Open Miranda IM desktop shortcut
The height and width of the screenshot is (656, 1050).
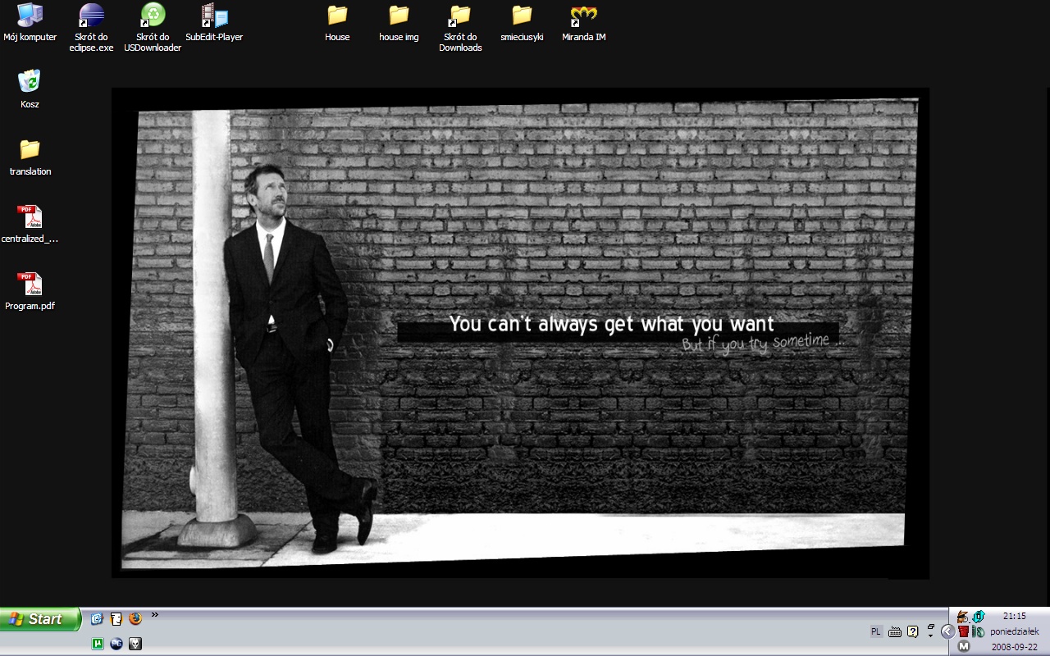583,16
